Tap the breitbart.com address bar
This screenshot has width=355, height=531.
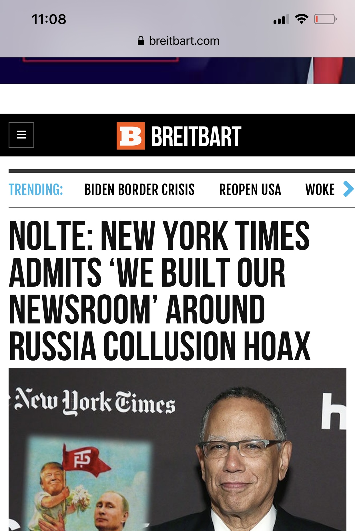pyautogui.click(x=179, y=41)
